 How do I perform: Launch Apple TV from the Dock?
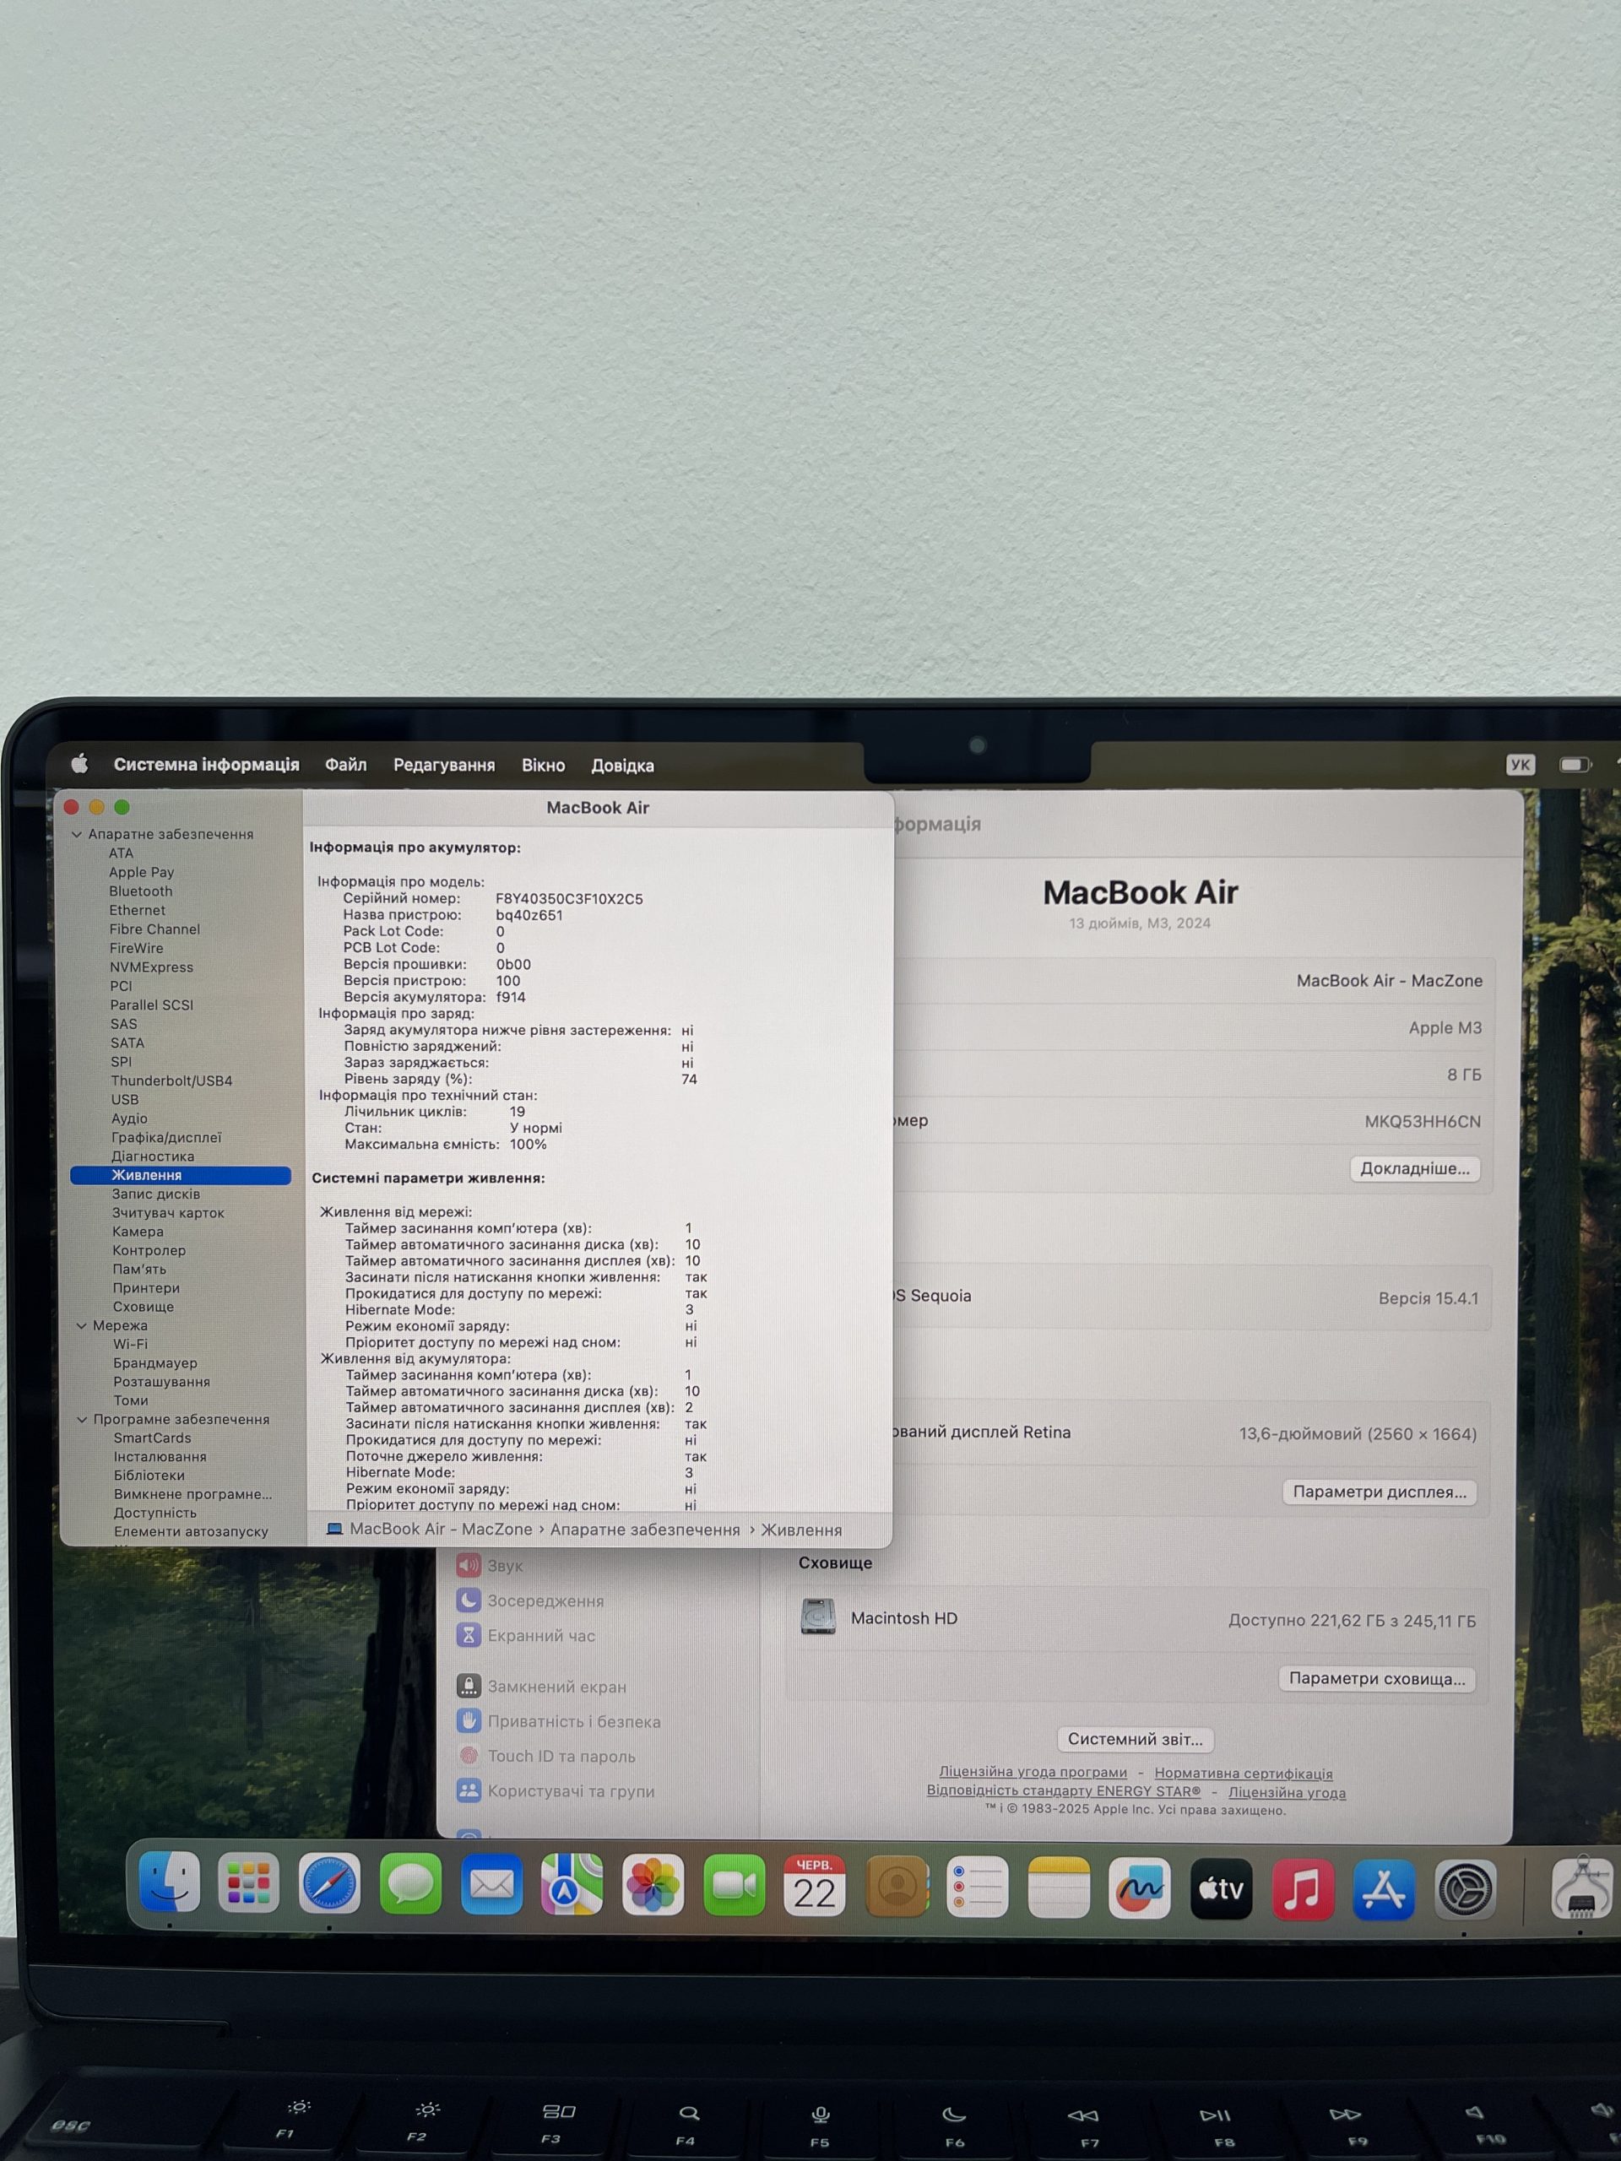[1222, 1889]
